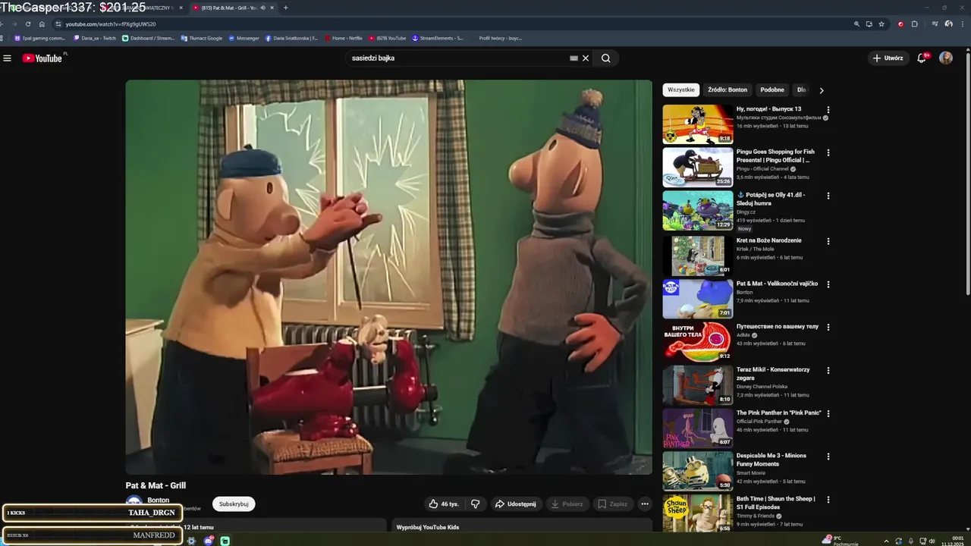Click the Subskrybuj subscribe button
The width and height of the screenshot is (971, 546).
tap(234, 504)
